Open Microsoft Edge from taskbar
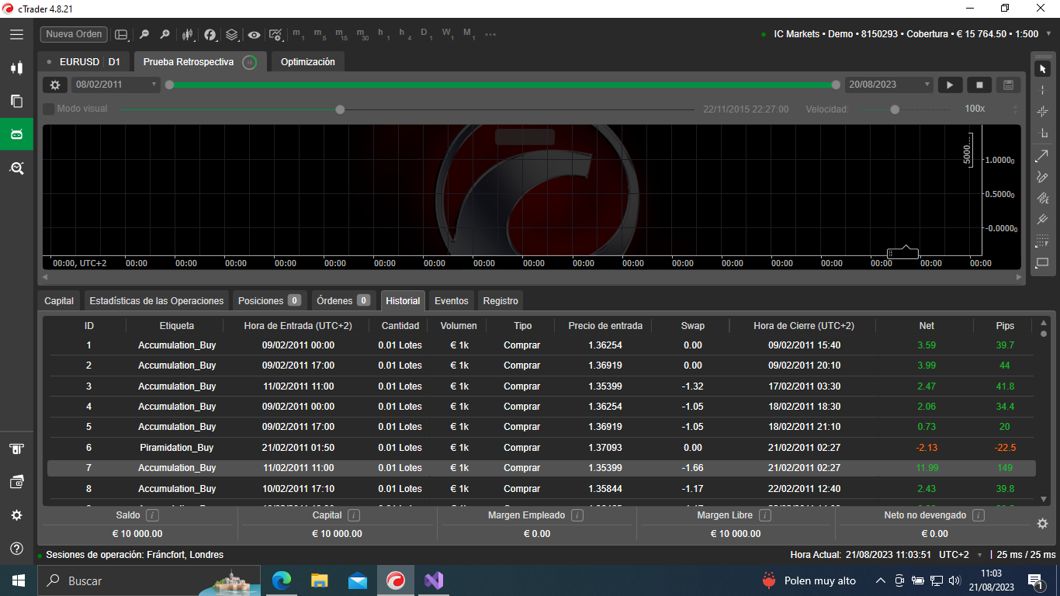The image size is (1060, 596). click(282, 580)
